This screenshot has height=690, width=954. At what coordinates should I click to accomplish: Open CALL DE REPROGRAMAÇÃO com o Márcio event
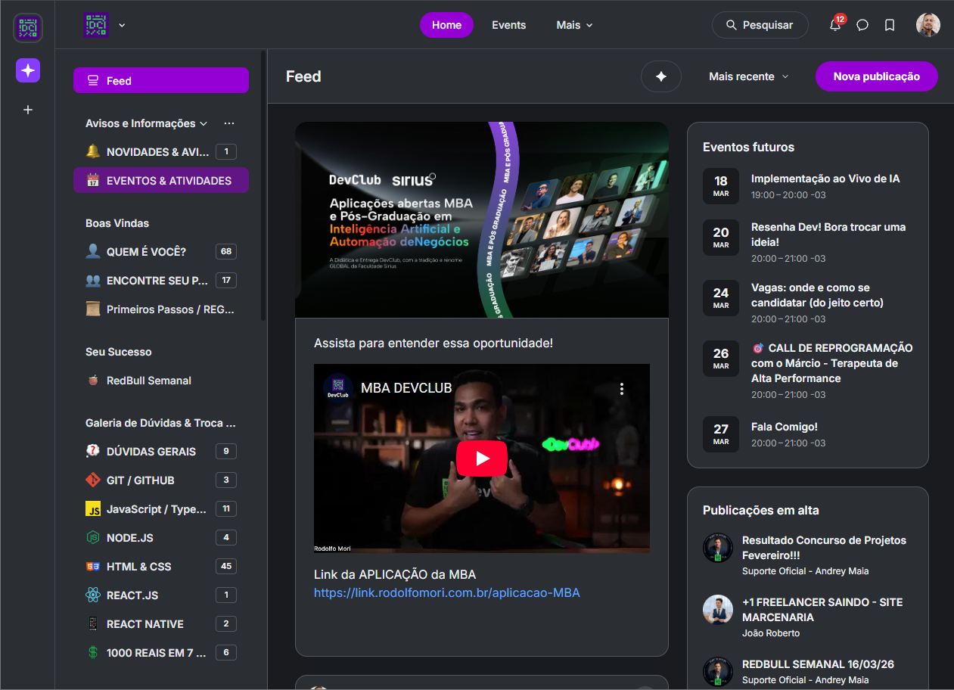pyautogui.click(x=832, y=363)
